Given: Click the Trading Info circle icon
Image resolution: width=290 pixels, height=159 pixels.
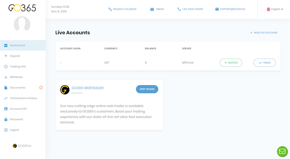Looking at the screenshot, I should 6,66.
